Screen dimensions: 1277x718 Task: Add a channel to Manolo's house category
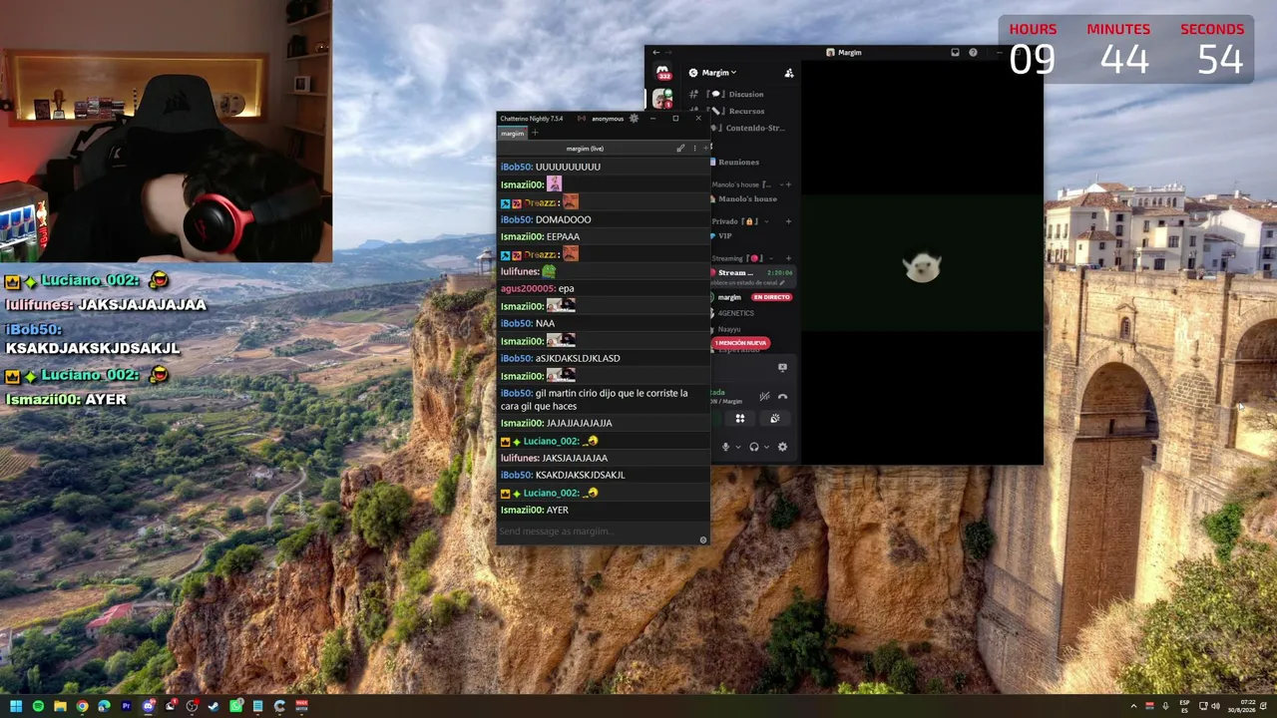(x=788, y=184)
